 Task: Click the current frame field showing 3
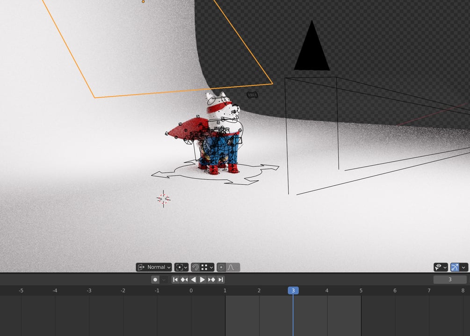coord(450,280)
